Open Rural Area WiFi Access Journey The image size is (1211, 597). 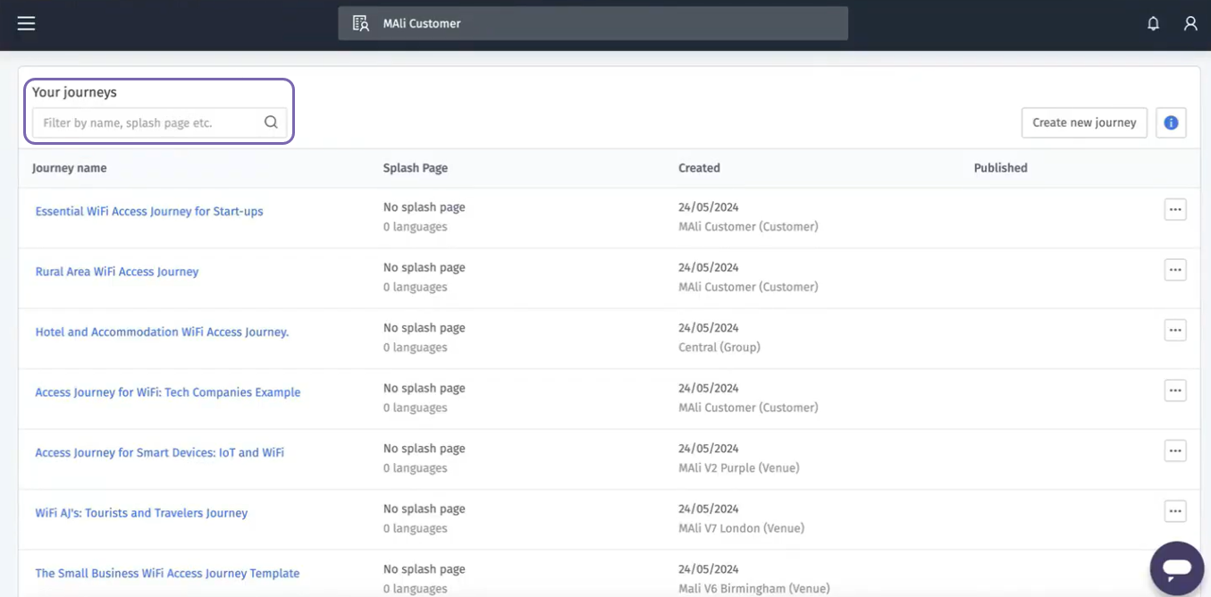(117, 272)
